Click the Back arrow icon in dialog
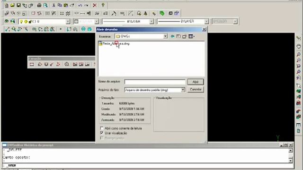 click(172, 36)
